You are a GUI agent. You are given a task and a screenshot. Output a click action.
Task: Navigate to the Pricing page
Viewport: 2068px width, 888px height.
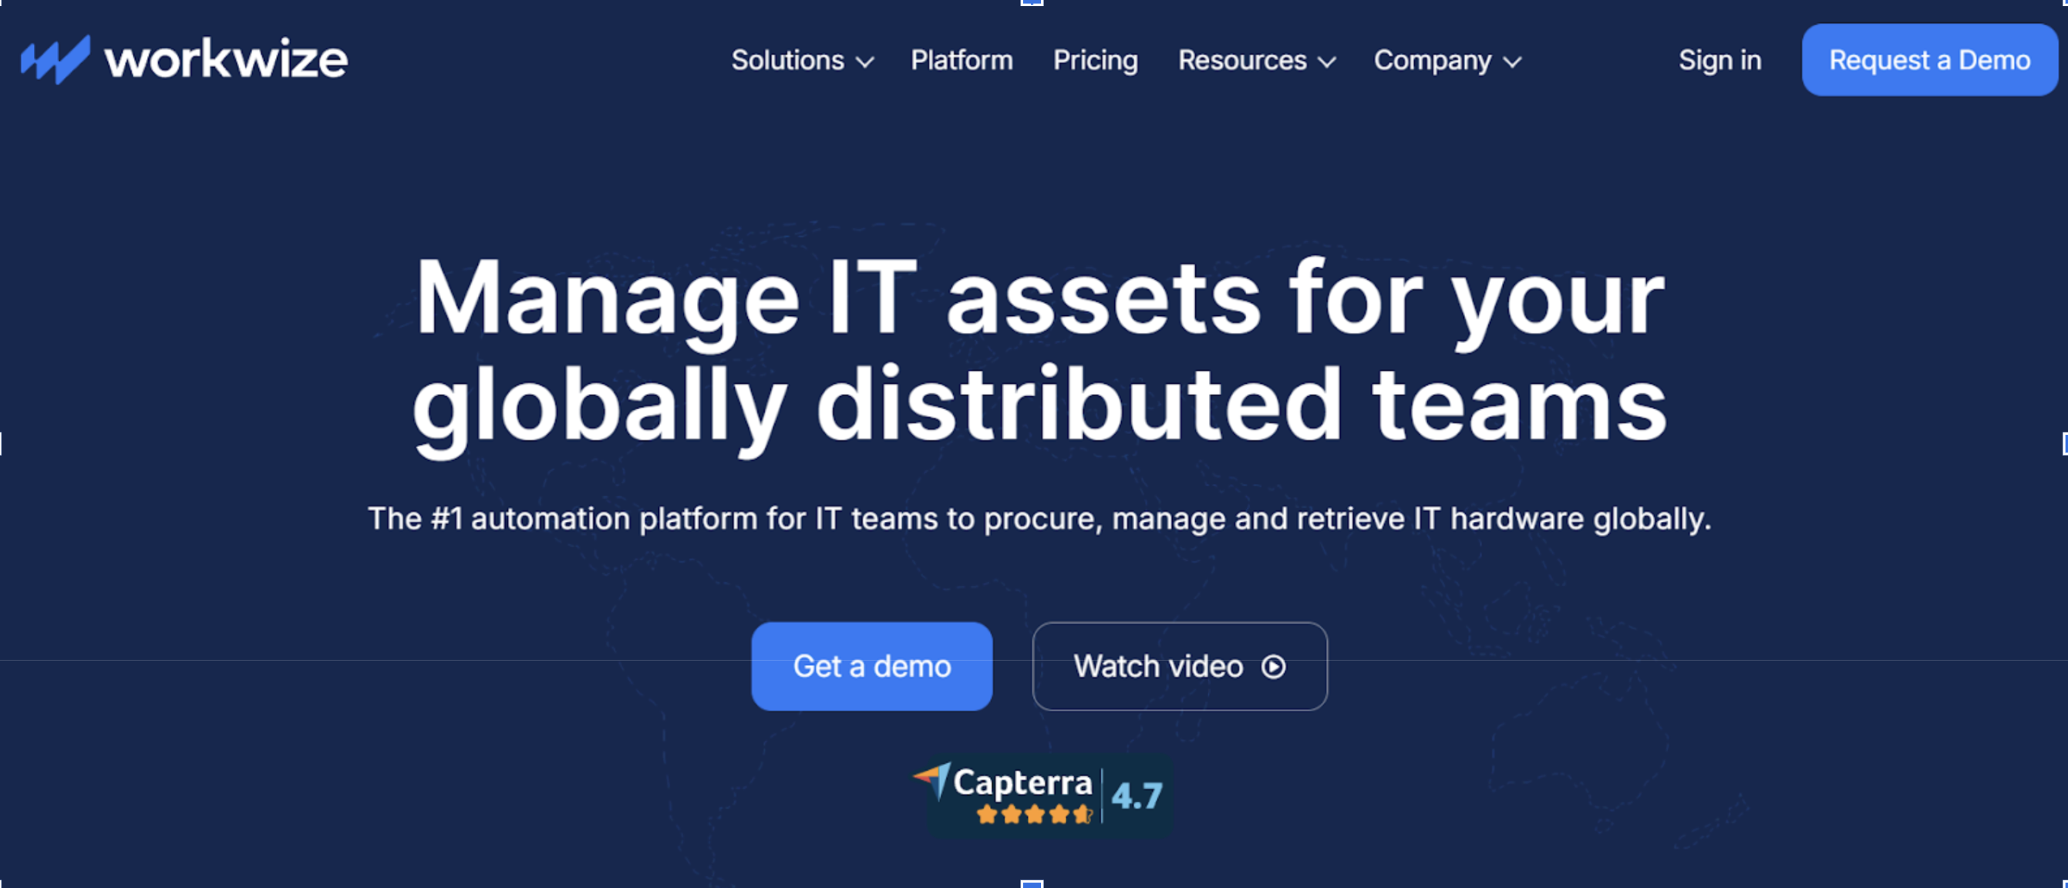[x=1095, y=60]
